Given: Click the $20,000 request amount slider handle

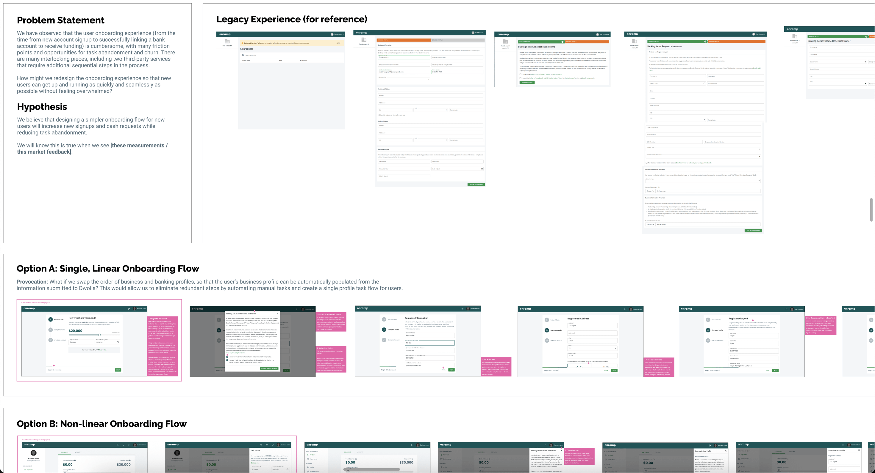Looking at the screenshot, I should click(99, 335).
